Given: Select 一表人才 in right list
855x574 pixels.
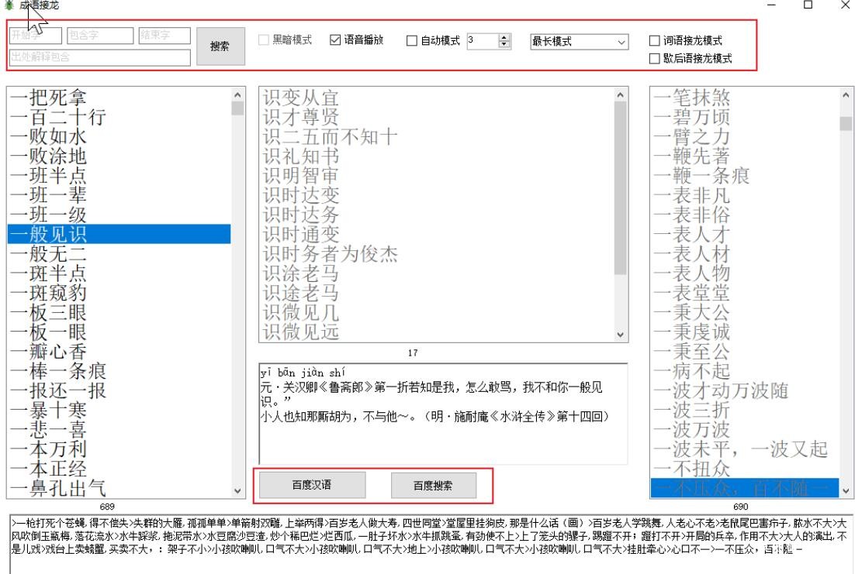Looking at the screenshot, I should (745, 234).
